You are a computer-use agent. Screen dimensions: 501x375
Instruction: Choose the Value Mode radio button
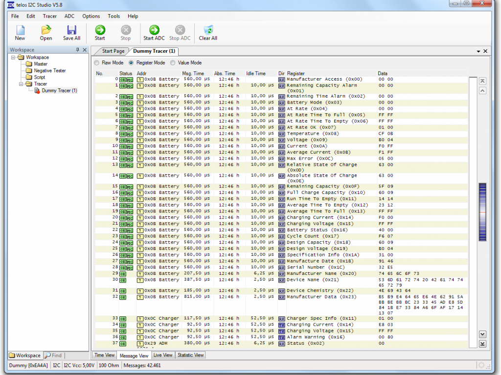pyautogui.click(x=173, y=63)
